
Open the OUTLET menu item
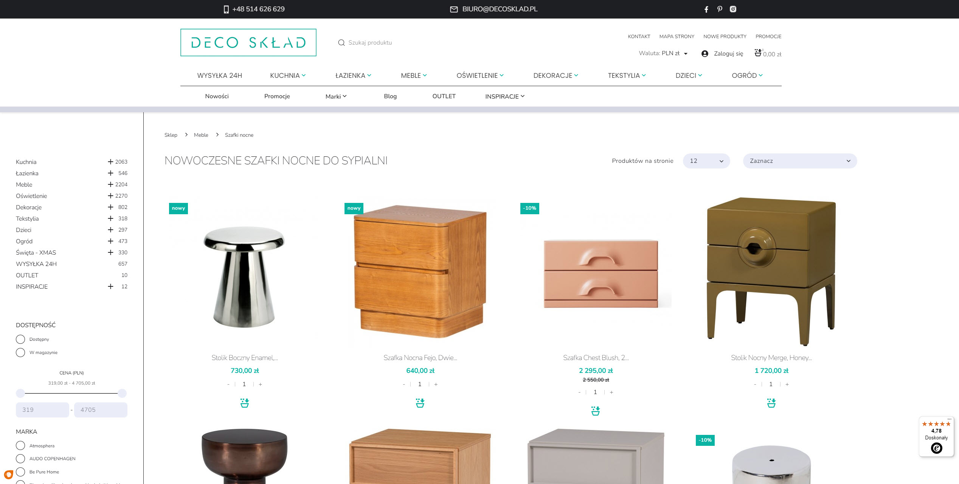point(444,96)
